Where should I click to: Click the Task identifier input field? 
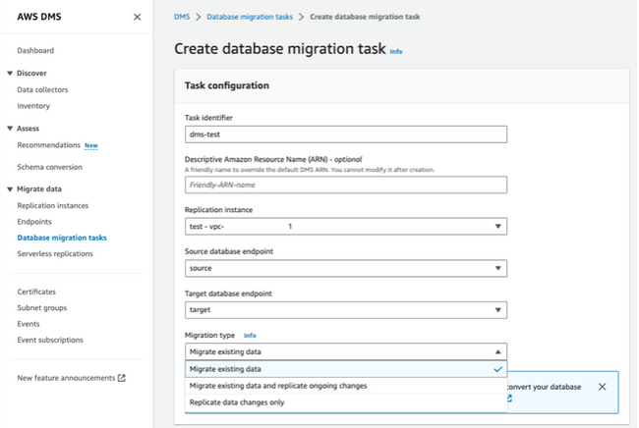[346, 134]
